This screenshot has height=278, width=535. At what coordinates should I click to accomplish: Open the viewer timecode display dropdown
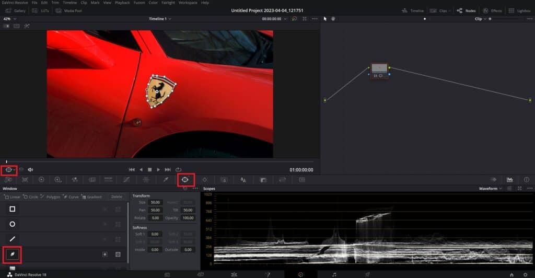coord(274,19)
